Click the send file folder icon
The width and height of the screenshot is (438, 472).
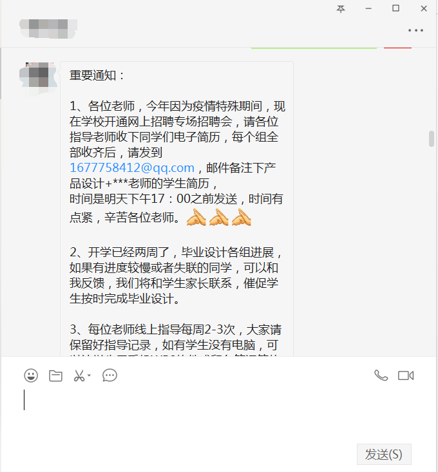pos(55,375)
